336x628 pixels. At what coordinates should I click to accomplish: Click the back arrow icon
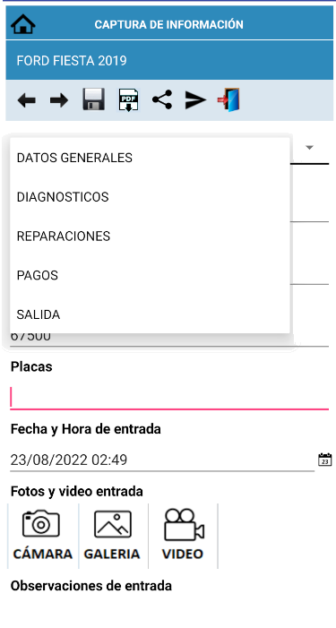coord(26,100)
